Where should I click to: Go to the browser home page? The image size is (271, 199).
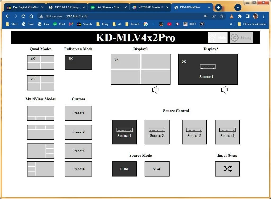[31, 16]
